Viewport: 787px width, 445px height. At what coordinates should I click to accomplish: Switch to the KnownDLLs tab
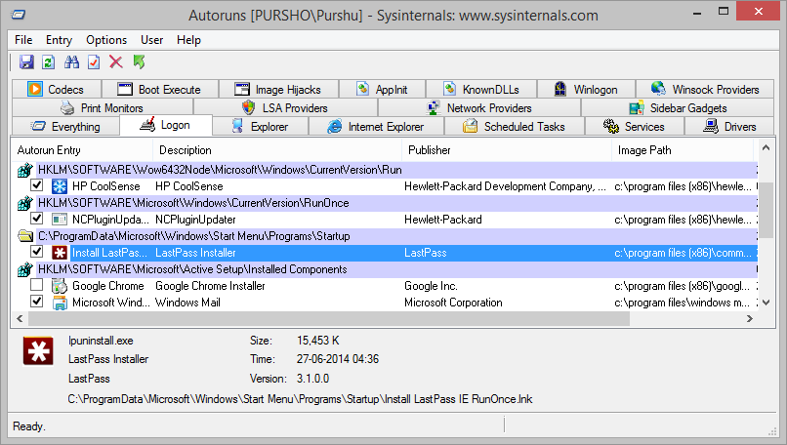click(x=481, y=90)
